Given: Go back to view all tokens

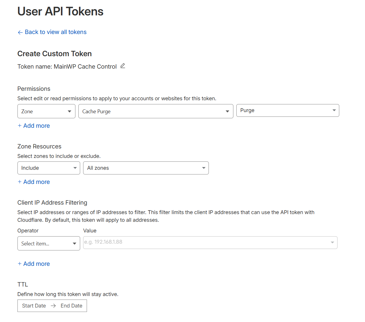Looking at the screenshot, I should 56,32.
